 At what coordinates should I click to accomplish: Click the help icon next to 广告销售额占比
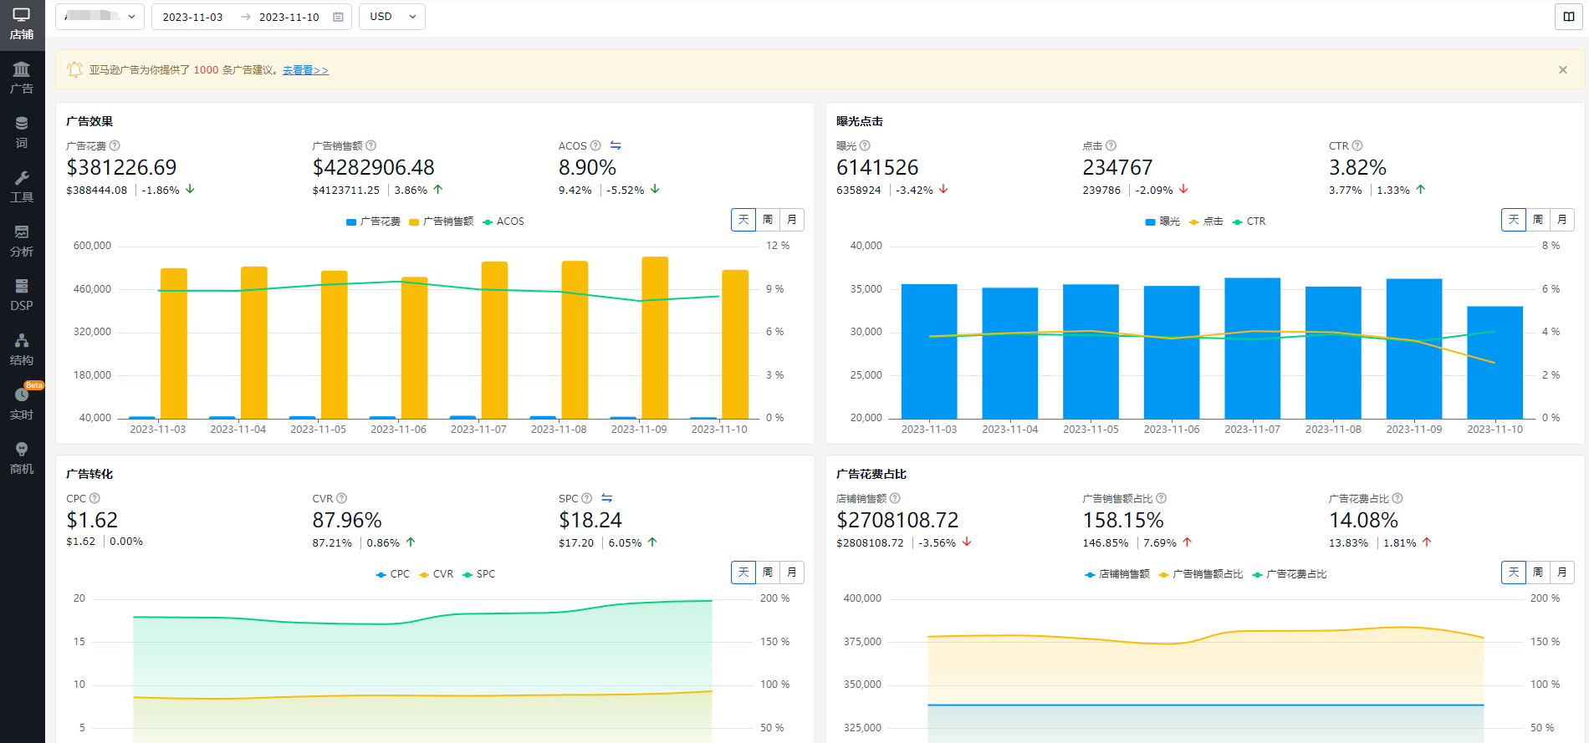[x=1161, y=498]
